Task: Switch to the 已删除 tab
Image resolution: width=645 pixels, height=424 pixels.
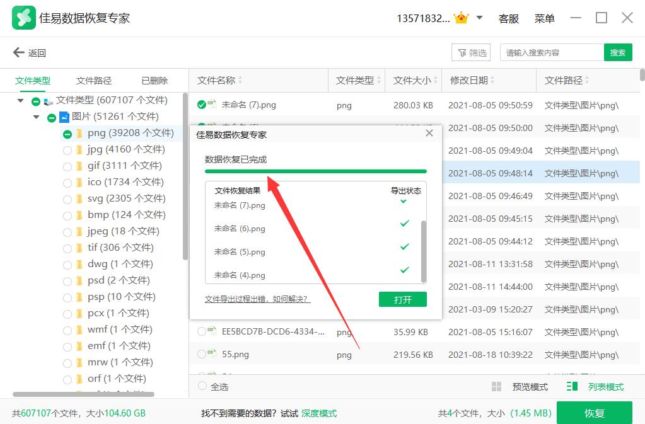Action: [154, 81]
